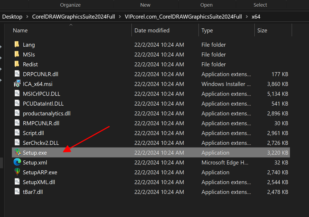The width and height of the screenshot is (309, 217).
Task: Click the 2,478 KB size value
Action: point(278,192)
